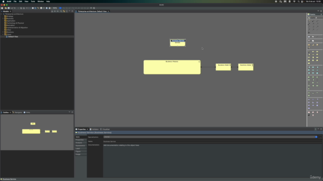323x181 pixels.
Task: Select the Business Service element on canvas
Action: (178, 43)
